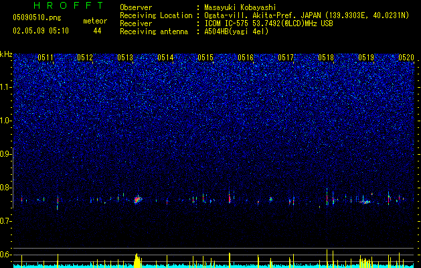The width and height of the screenshot is (421, 268).
Task: Click the Receiving Location label
Action: [156, 15]
